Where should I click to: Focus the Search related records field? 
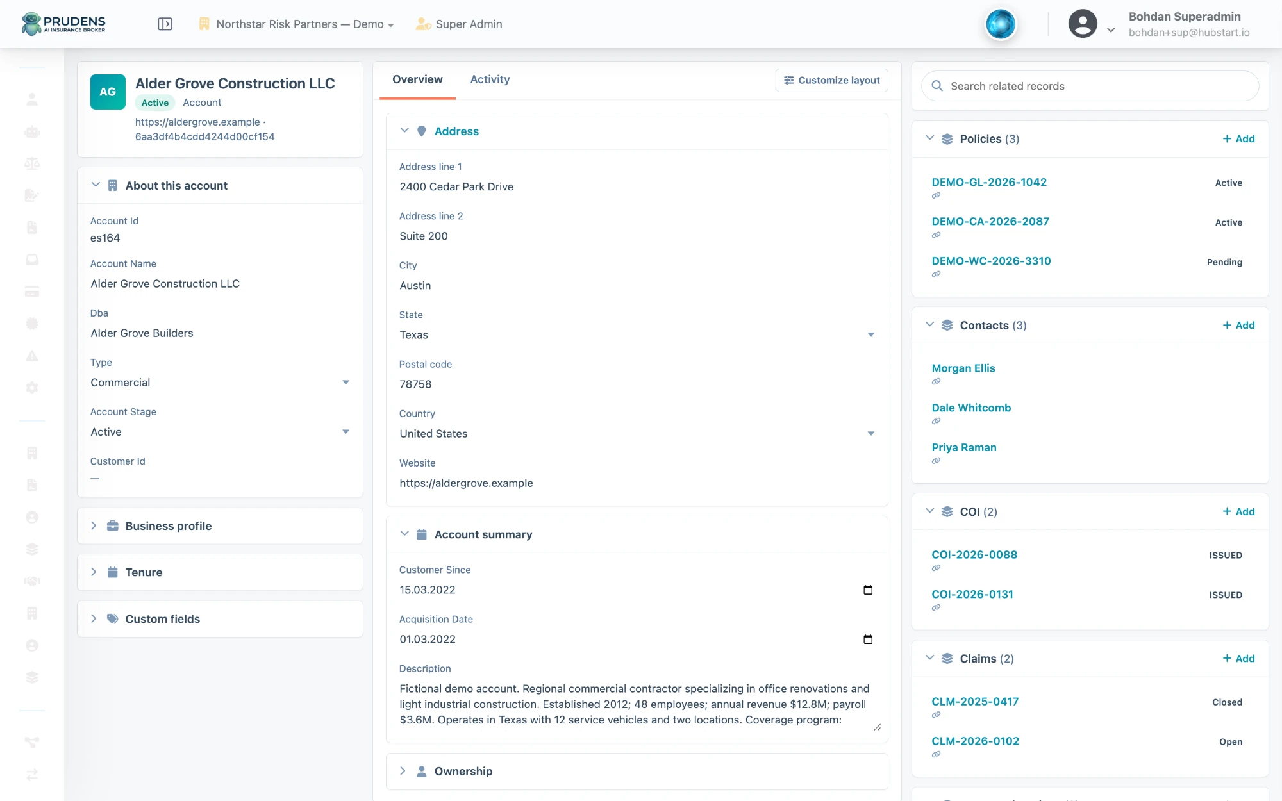click(1090, 86)
